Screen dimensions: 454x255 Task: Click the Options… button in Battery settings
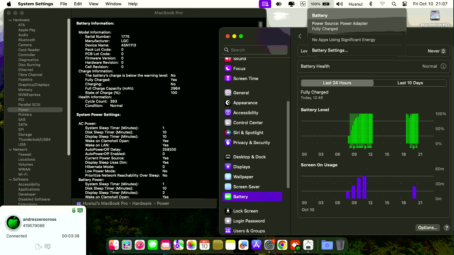427,228
